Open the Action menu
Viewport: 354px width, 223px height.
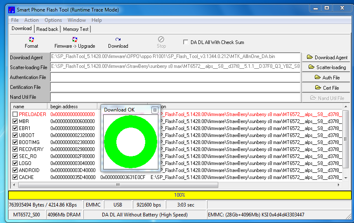pyautogui.click(x=31, y=20)
